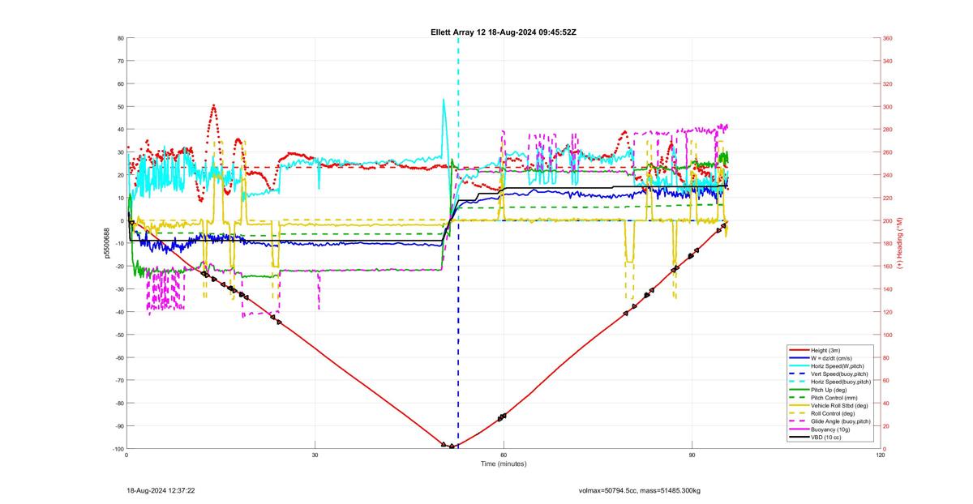
Task: Select the 'Glide Angle (buoy,pitch)' legend entry
Action: point(841,421)
